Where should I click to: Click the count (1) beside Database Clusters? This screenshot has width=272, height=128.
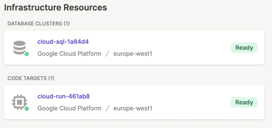pyautogui.click(x=67, y=24)
